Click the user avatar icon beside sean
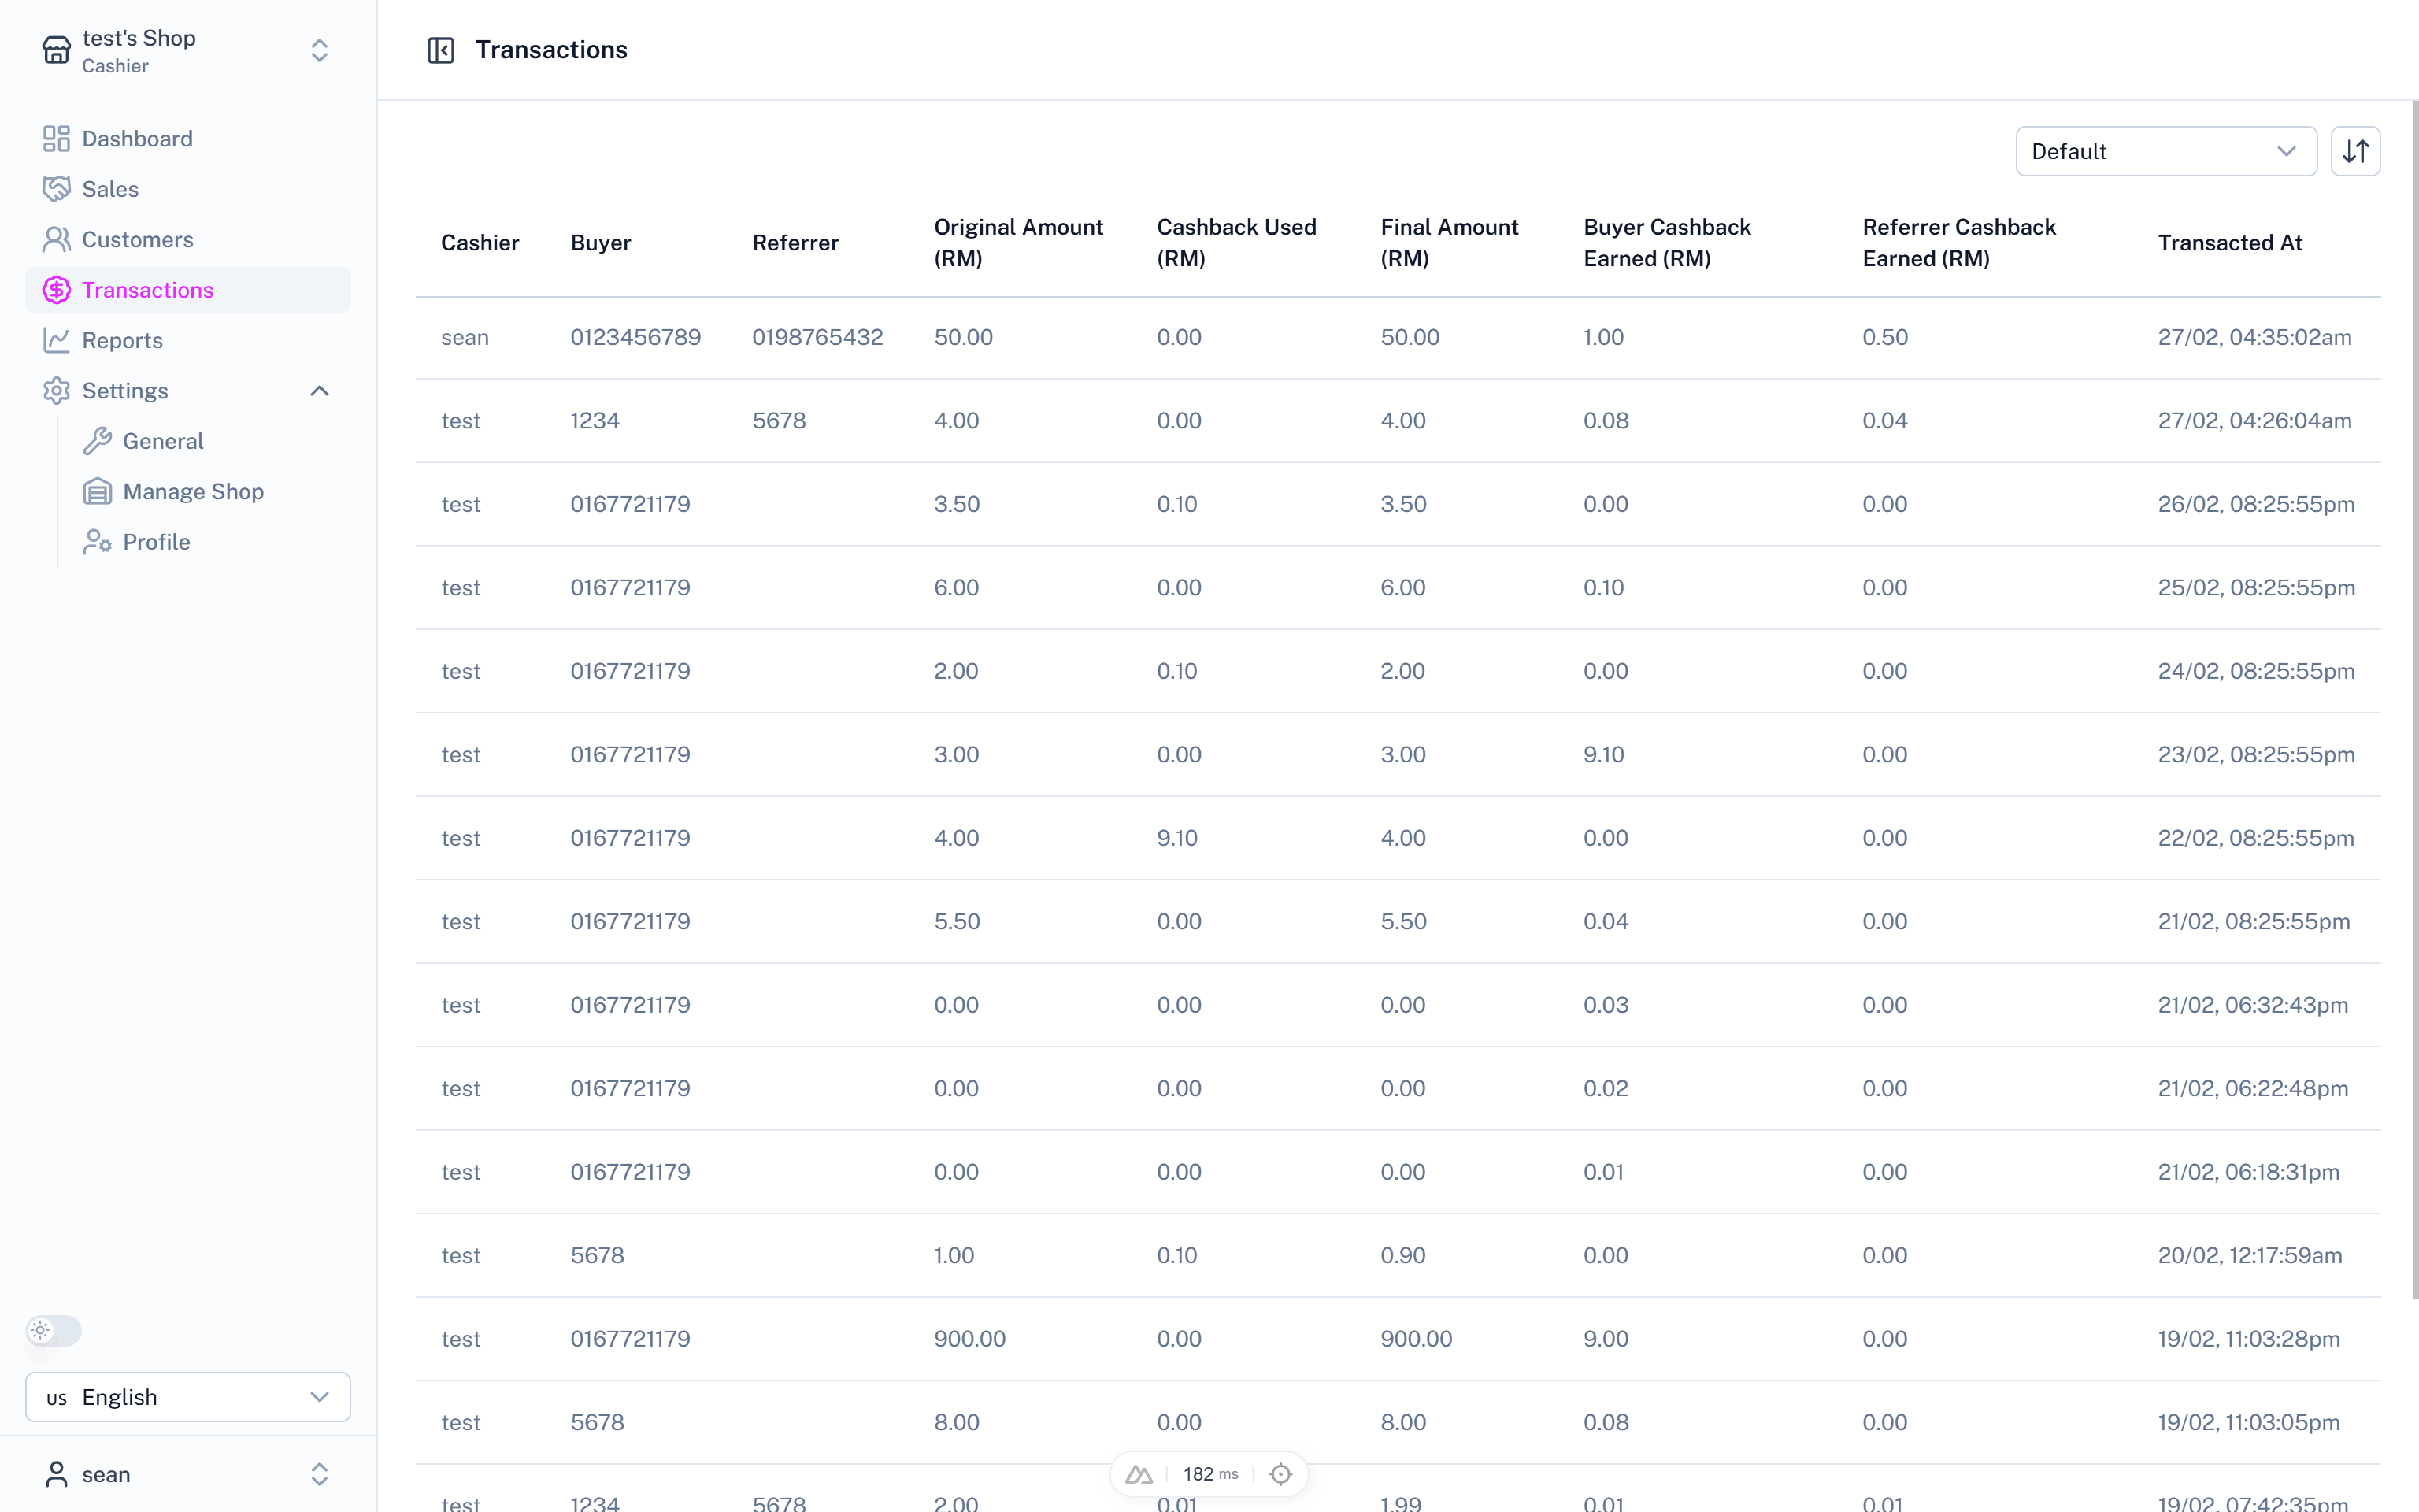Screen dimensions: 2419x1512 [x=57, y=1474]
